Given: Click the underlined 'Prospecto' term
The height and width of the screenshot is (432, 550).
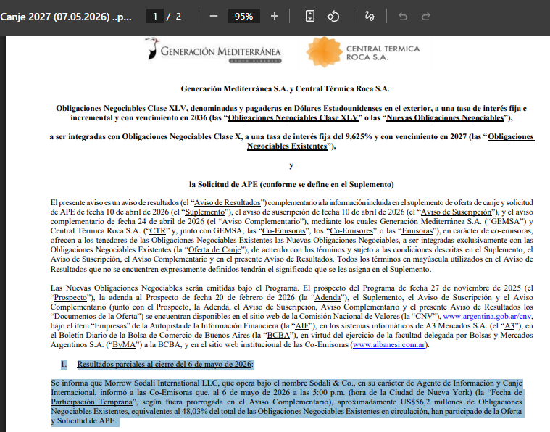Looking at the screenshot, I should click(x=70, y=298).
